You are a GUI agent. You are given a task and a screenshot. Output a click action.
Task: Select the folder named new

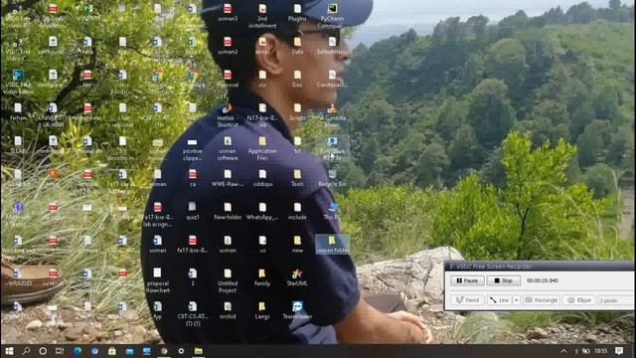pyautogui.click(x=297, y=245)
